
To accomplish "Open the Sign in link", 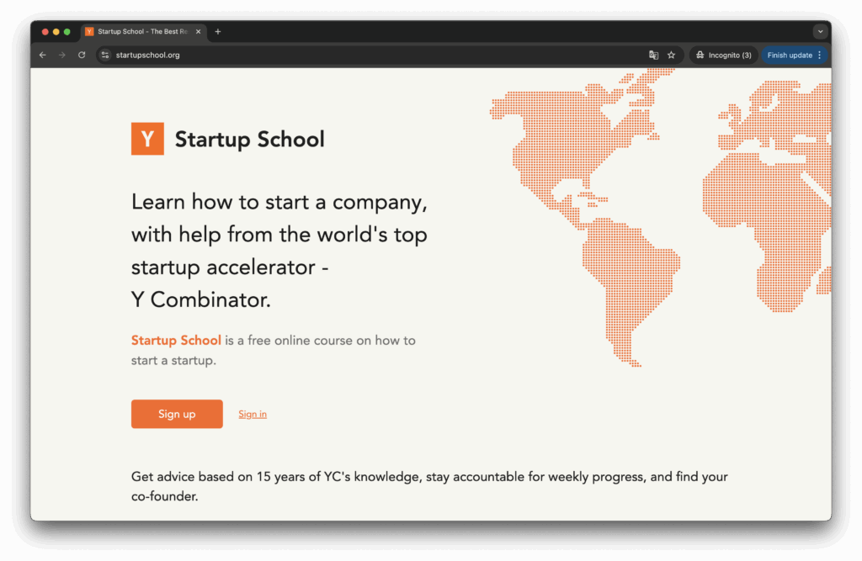I will 253,415.
